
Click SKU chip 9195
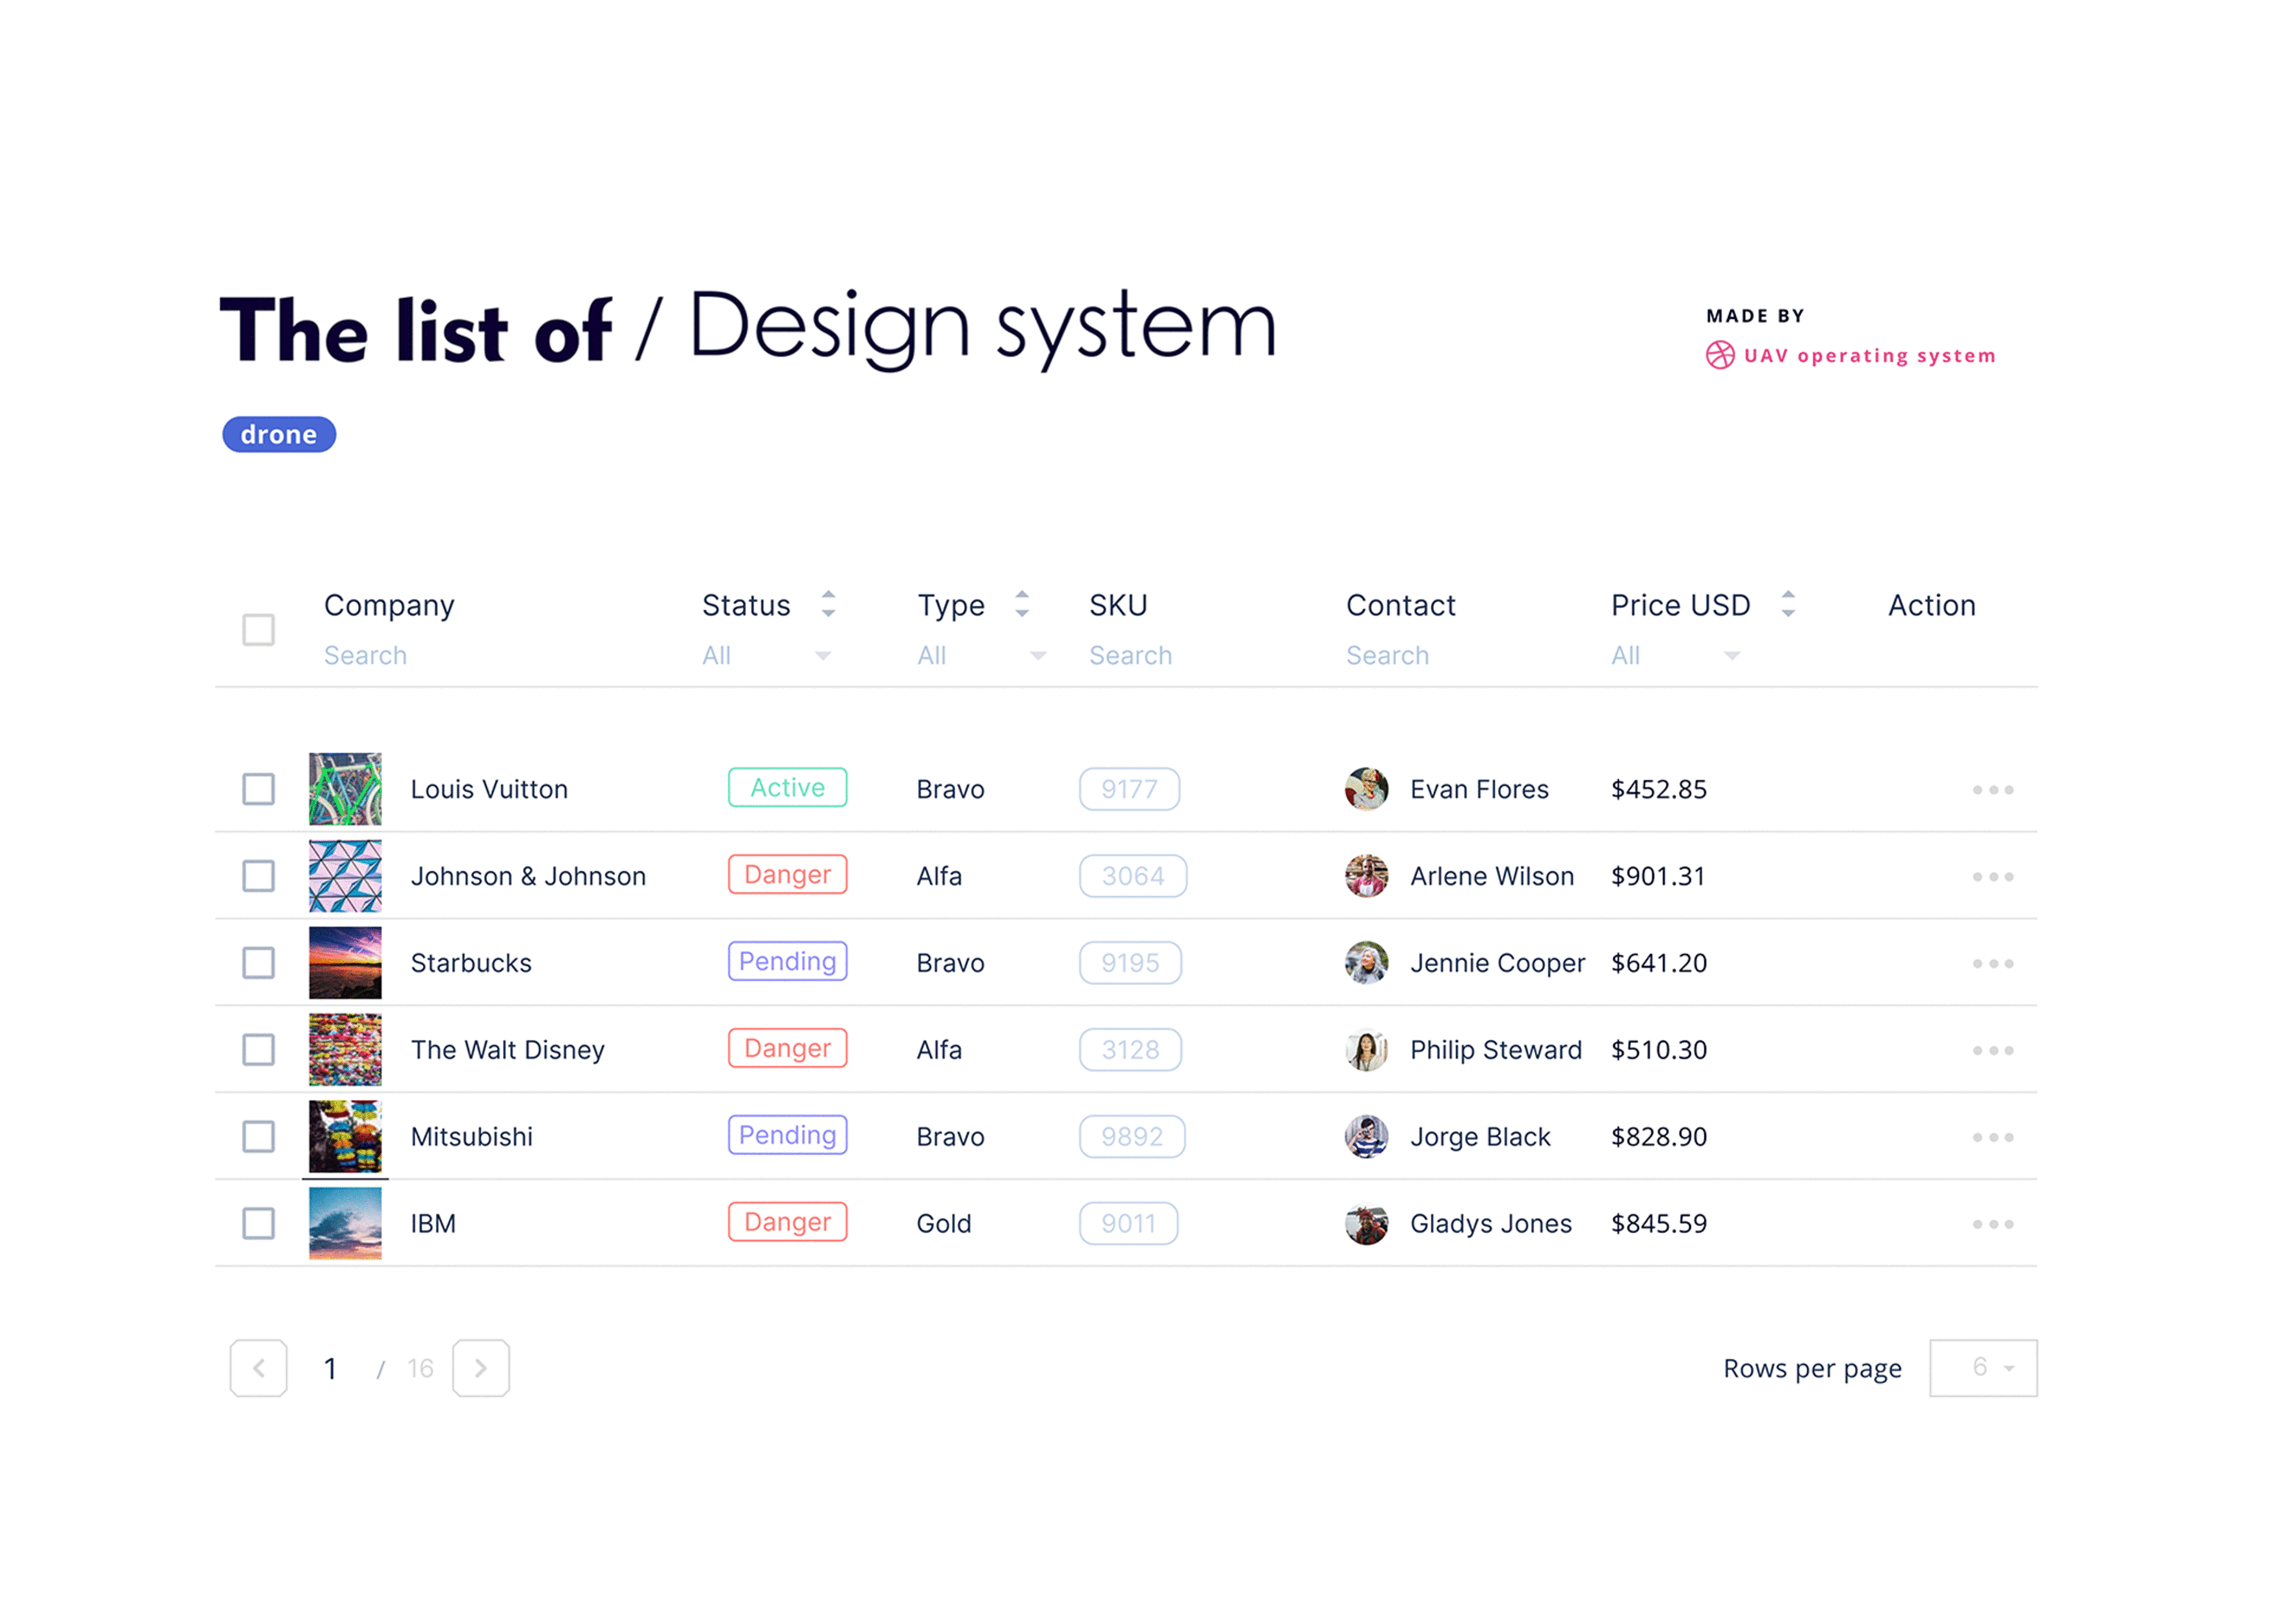[1131, 963]
